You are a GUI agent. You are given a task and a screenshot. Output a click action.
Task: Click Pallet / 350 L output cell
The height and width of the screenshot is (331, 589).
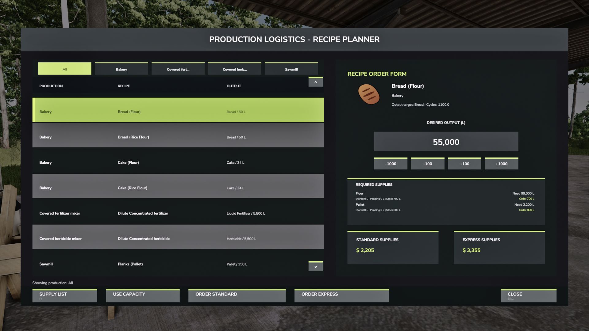click(x=237, y=264)
